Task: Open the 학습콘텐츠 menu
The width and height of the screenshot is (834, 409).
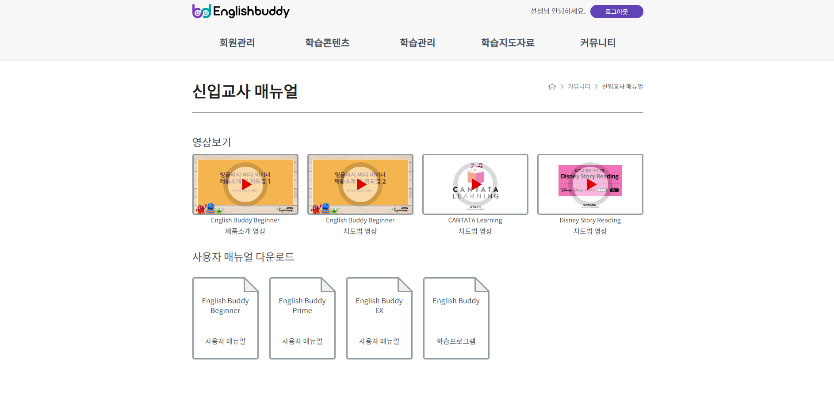Action: click(327, 43)
